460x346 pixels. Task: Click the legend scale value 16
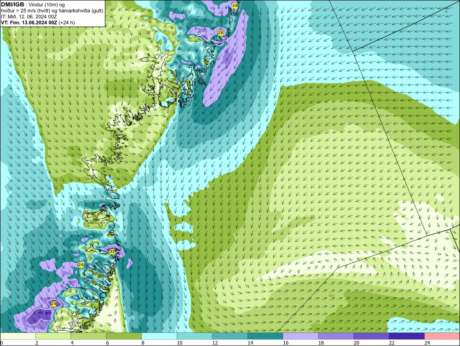286,343
